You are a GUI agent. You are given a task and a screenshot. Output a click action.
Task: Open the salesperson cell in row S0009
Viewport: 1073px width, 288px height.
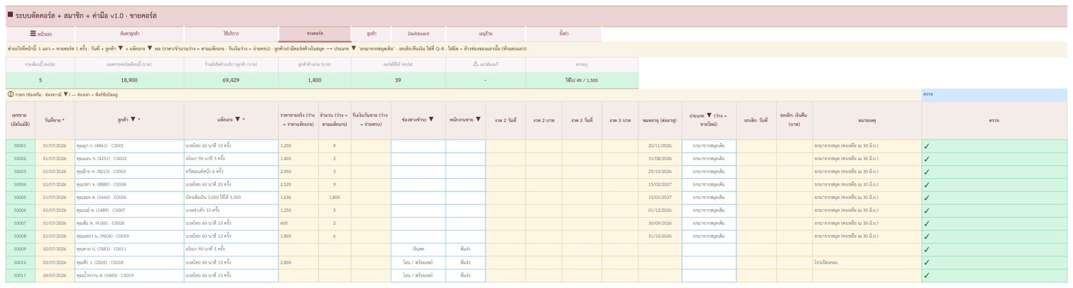466,249
